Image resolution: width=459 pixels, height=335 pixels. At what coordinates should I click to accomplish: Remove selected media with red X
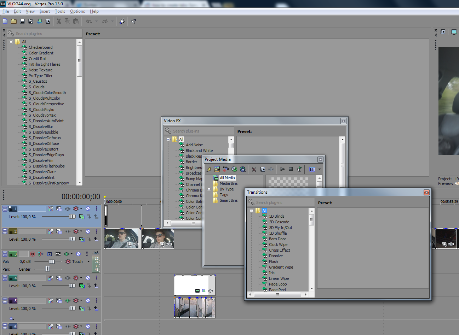coord(254,169)
